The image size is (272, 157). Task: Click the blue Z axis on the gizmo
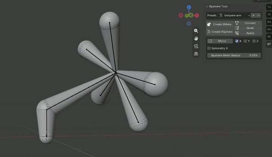pyautogui.click(x=189, y=7)
